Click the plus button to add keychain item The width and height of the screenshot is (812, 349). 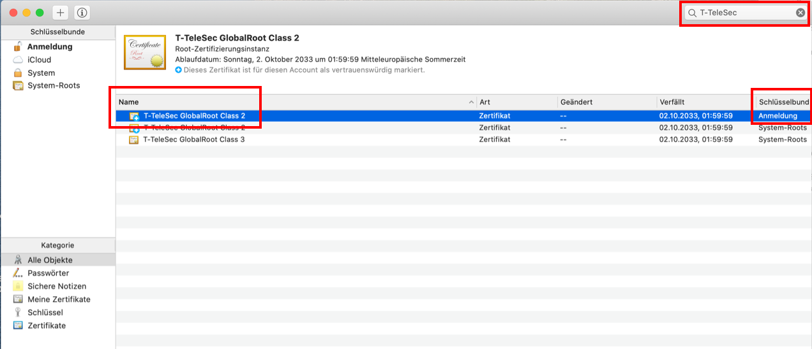[x=61, y=12]
